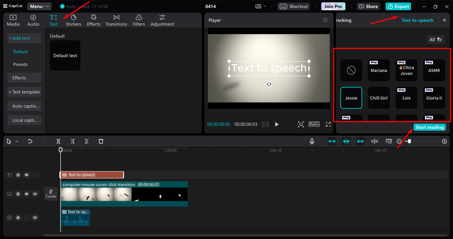453x239 pixels.
Task: Select the Delete right split tool
Action: [x=87, y=141]
